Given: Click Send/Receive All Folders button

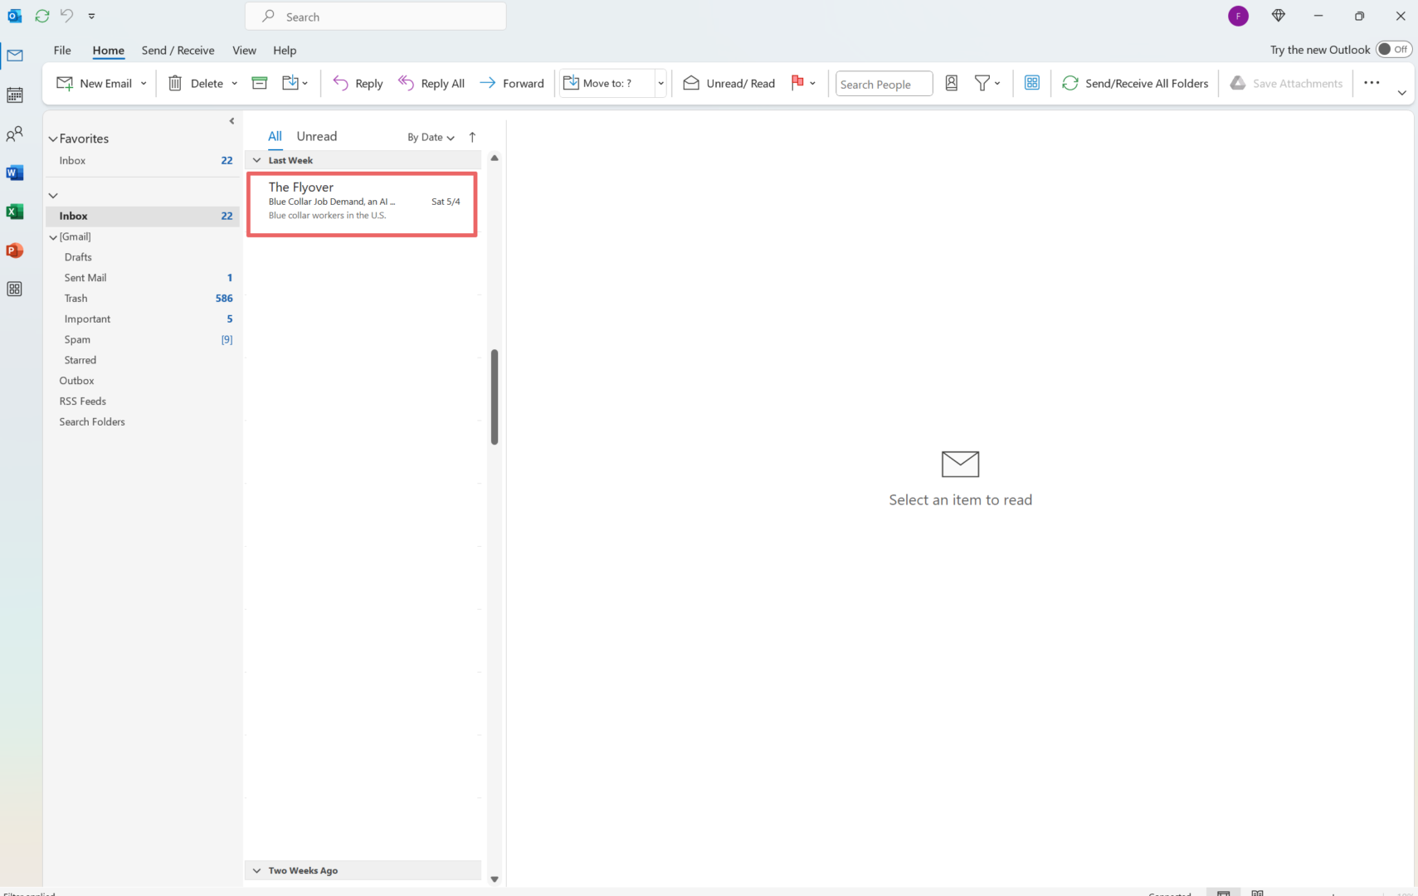Looking at the screenshot, I should 1135,83.
